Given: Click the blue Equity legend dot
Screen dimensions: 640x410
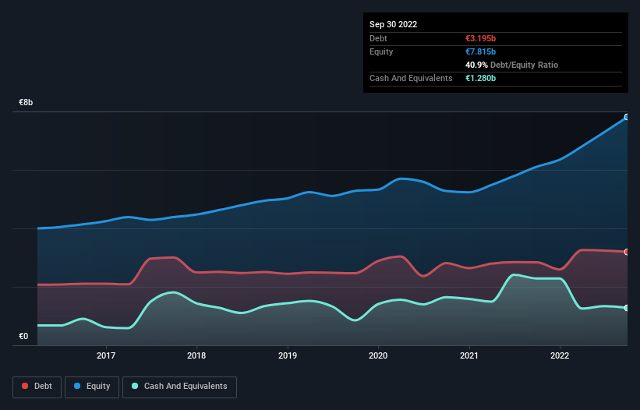Looking at the screenshot, I should tap(77, 386).
